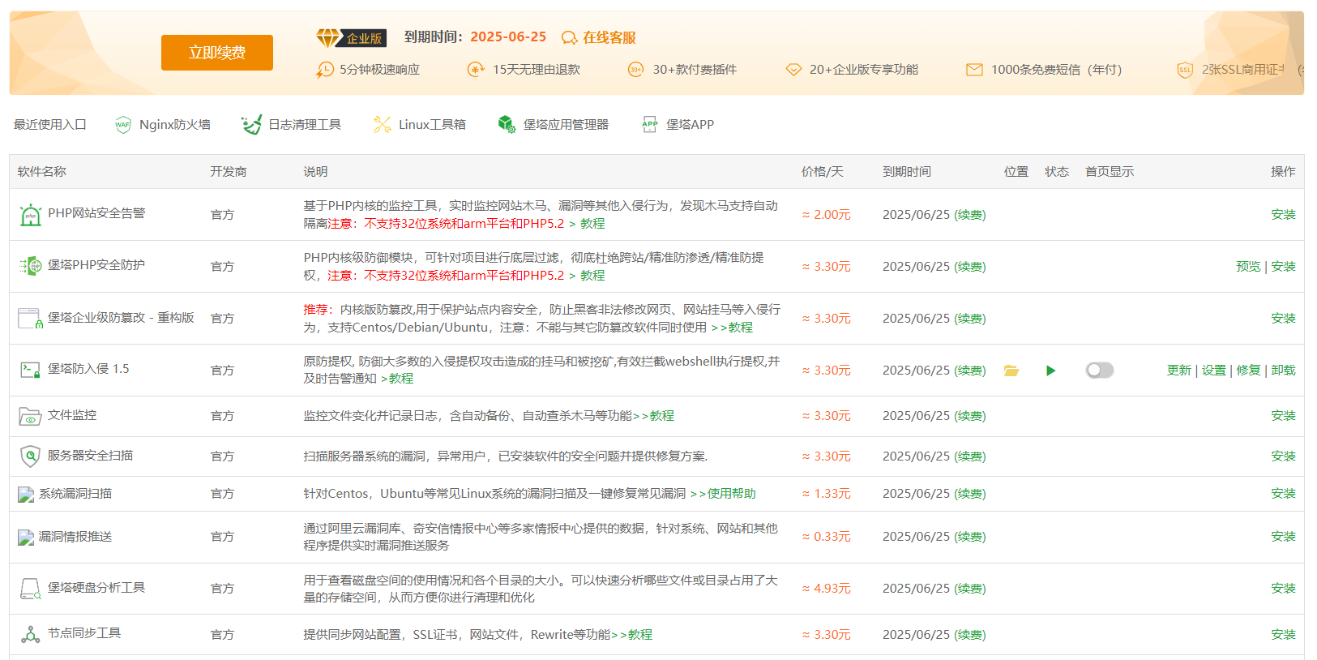The height and width of the screenshot is (660, 1317).
Task: Open the 堡塔APP shortcut
Action: [x=678, y=125]
